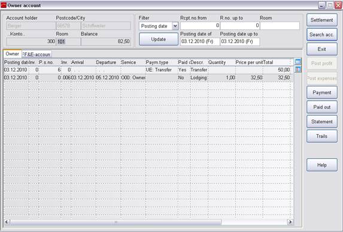This screenshot has width=343, height=232.
Task: Switch to the Owner tab
Action: click(12, 54)
